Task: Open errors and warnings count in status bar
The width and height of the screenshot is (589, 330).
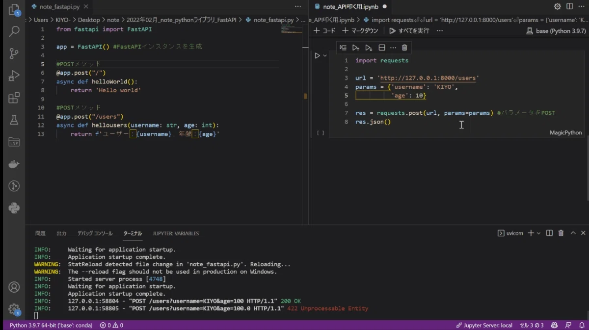Action: (111, 325)
